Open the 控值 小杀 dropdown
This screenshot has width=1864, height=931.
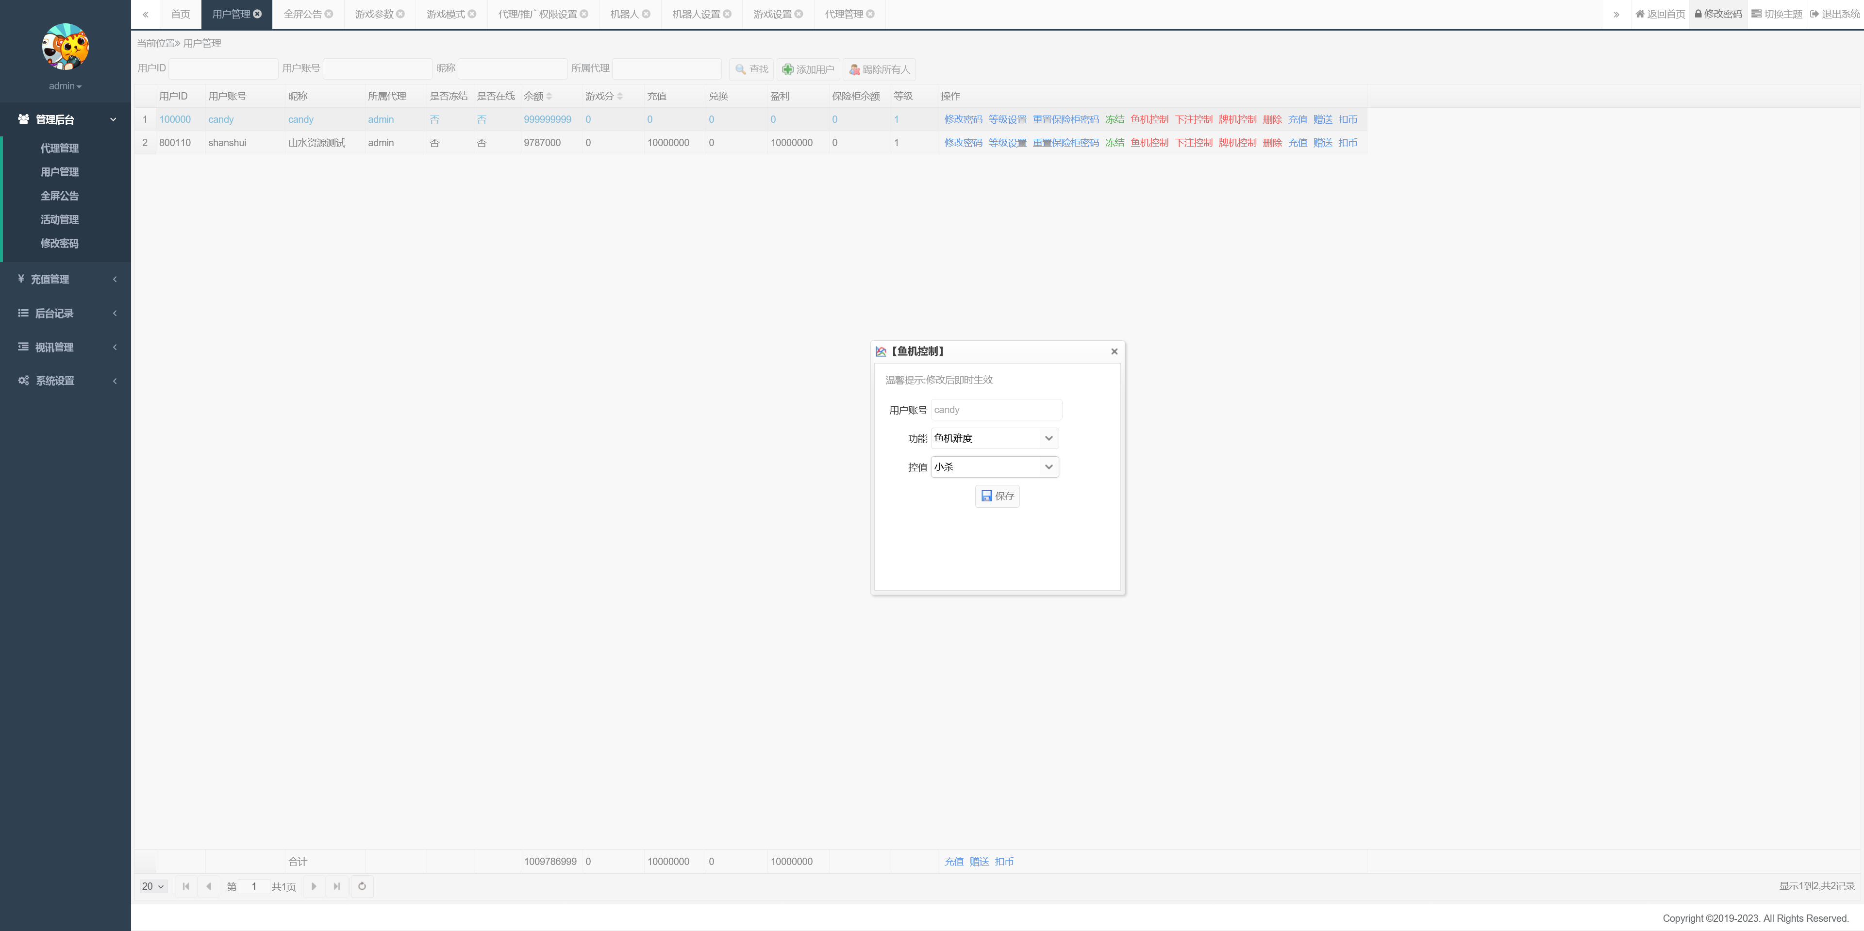[994, 466]
